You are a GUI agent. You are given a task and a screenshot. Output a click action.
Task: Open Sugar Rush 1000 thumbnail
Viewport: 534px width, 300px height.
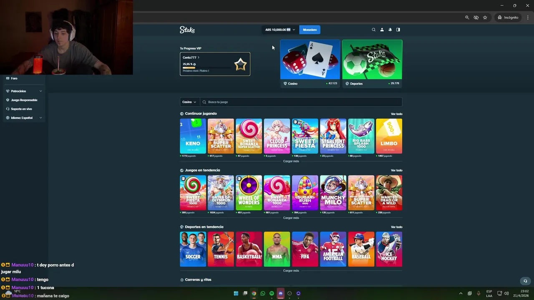(305, 193)
